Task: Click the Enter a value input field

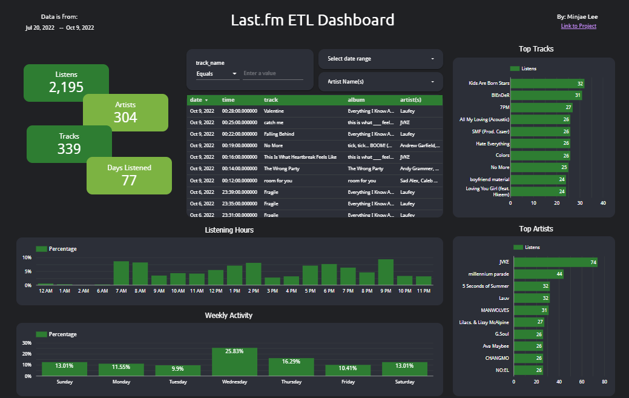Action: coord(272,73)
